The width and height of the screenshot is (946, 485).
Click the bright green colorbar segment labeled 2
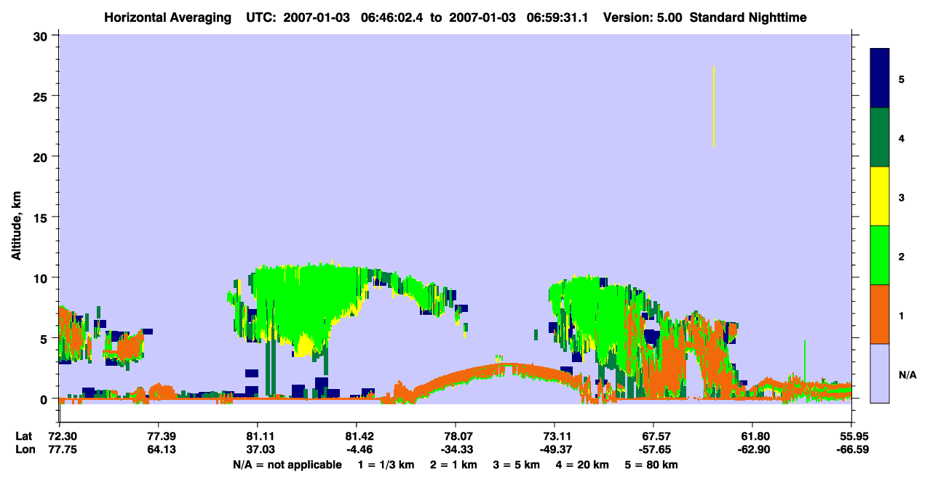tap(880, 255)
